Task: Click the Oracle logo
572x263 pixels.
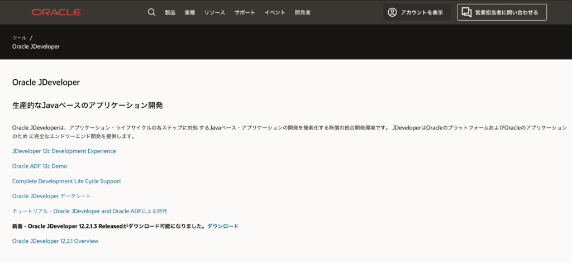Action: click(x=56, y=12)
